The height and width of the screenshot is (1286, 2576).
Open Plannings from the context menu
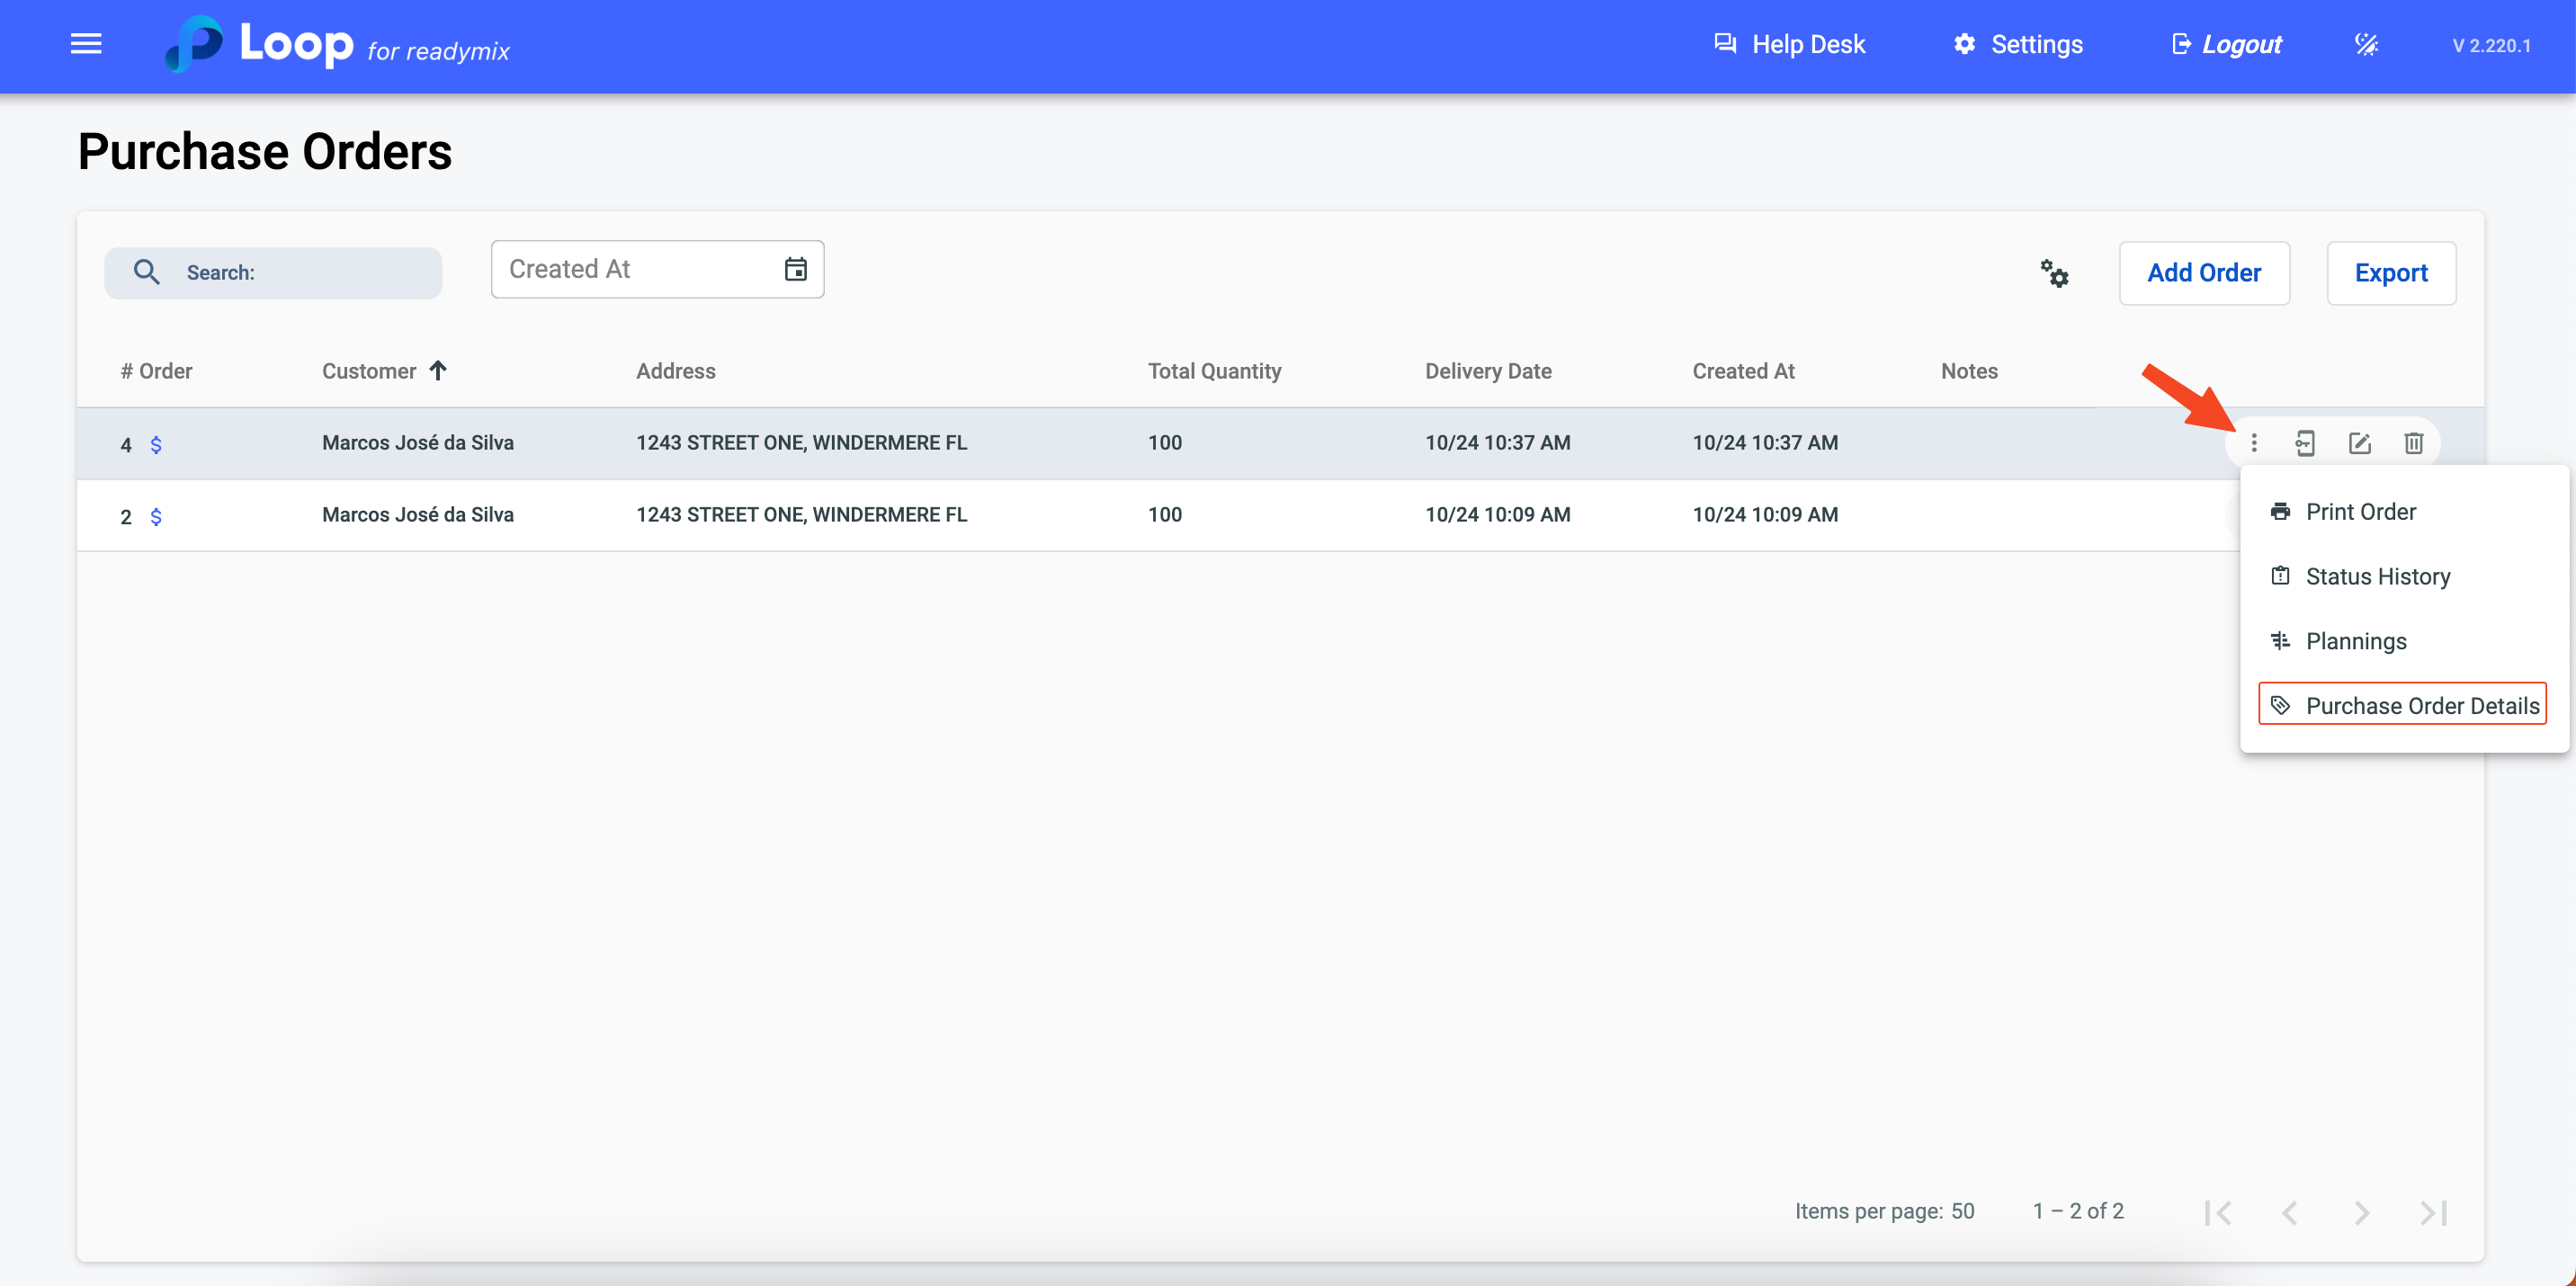2355,641
